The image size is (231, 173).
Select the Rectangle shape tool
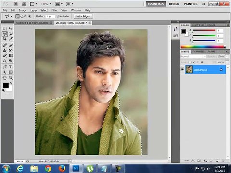11,72
